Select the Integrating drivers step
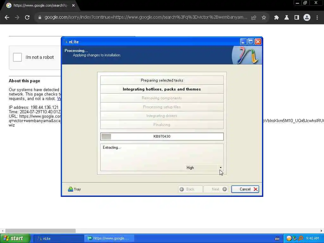 click(162, 116)
